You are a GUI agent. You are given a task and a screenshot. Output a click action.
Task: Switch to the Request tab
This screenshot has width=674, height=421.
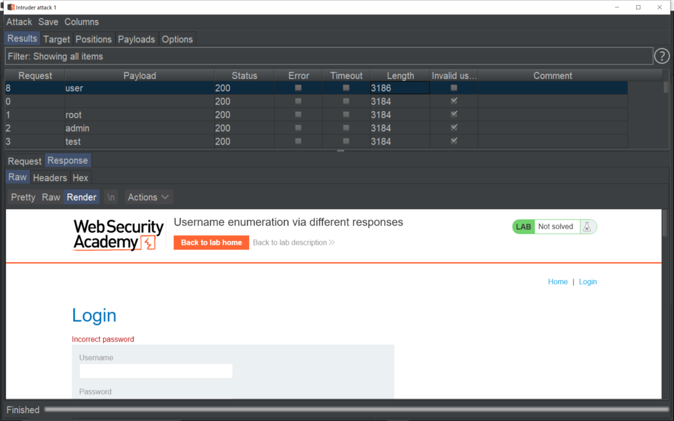[25, 161]
